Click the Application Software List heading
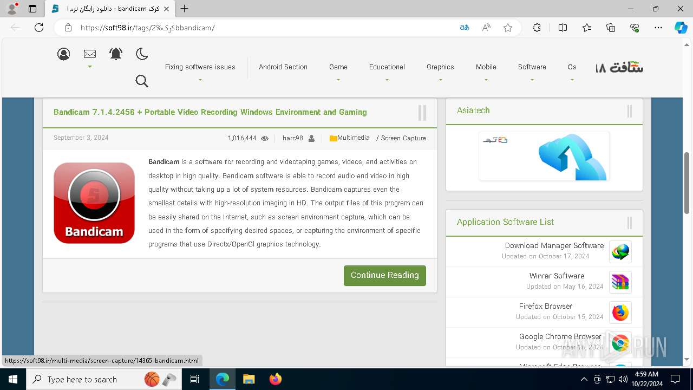This screenshot has height=390, width=693. pos(505,222)
